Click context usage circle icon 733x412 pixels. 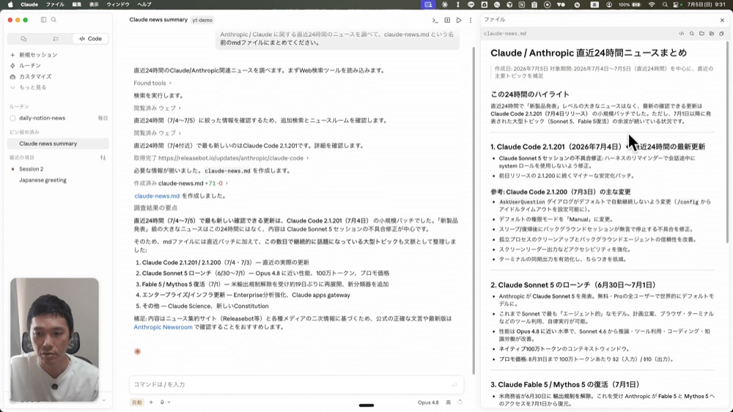460,402
